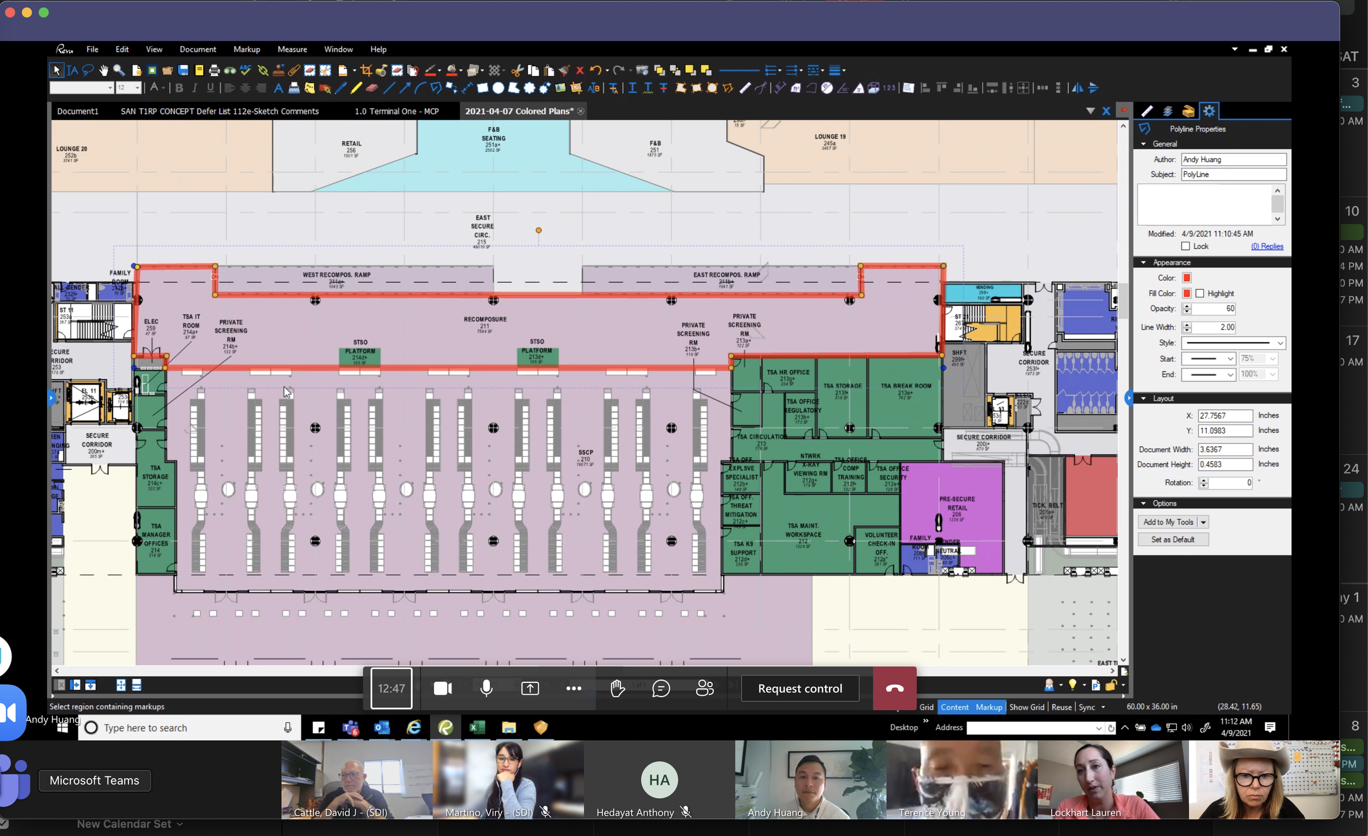Screen dimensions: 1368x836
Task: Click the red Fill Color swatch
Action: pos(1186,294)
